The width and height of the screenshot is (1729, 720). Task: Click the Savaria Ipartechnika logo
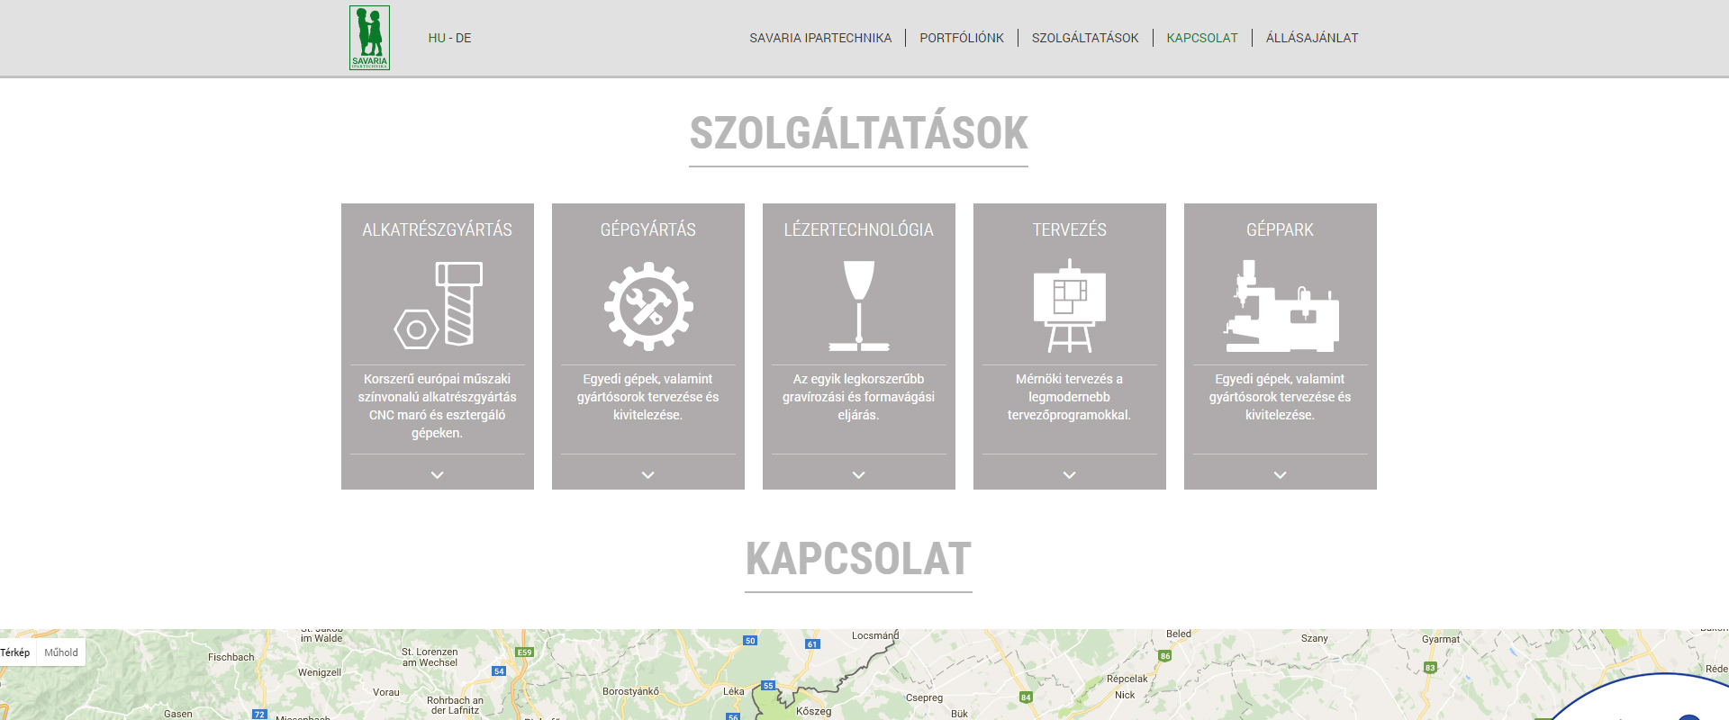[x=369, y=38]
